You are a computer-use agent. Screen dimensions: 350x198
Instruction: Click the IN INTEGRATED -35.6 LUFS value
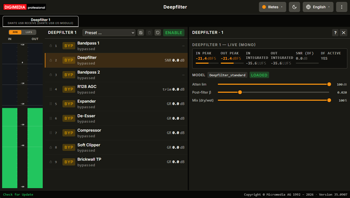pyautogui.click(x=256, y=63)
